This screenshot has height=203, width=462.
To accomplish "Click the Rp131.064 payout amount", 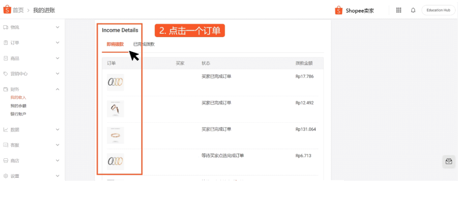I will pyautogui.click(x=305, y=130).
